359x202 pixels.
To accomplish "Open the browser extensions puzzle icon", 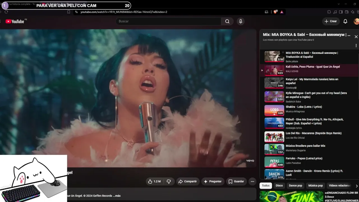I will (x=329, y=12).
